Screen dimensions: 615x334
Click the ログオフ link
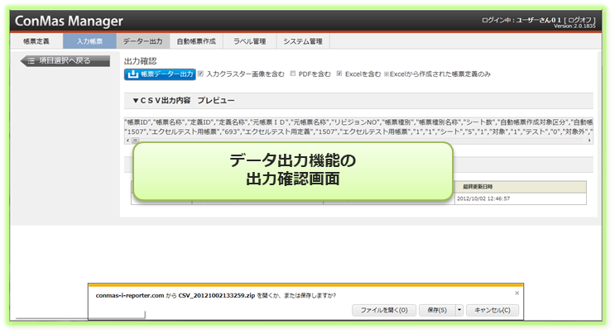(576, 19)
